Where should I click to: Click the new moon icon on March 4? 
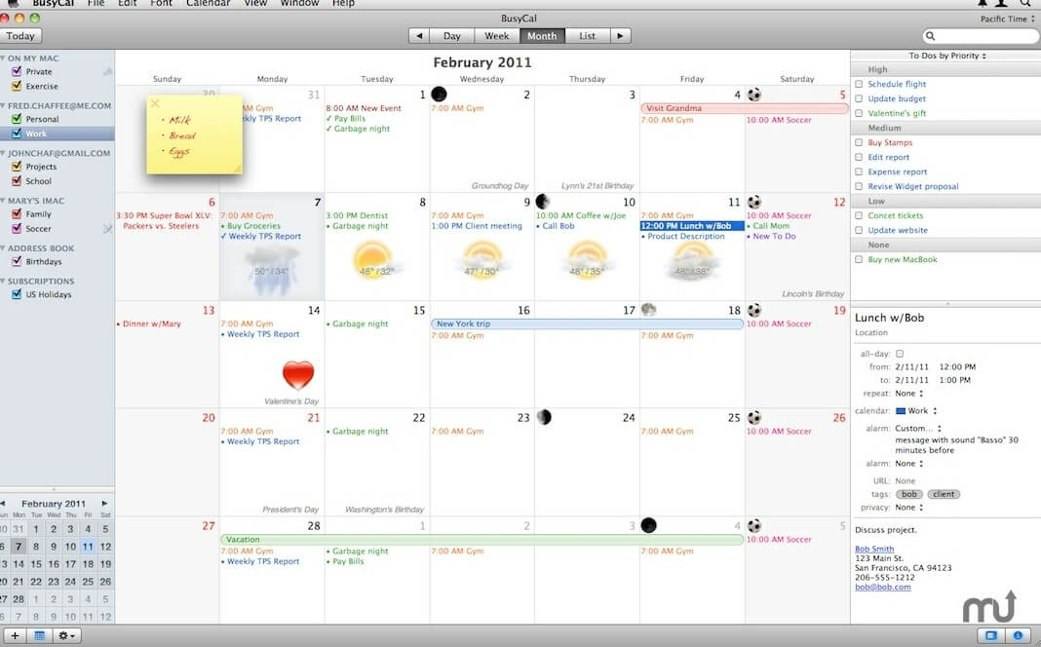[648, 525]
